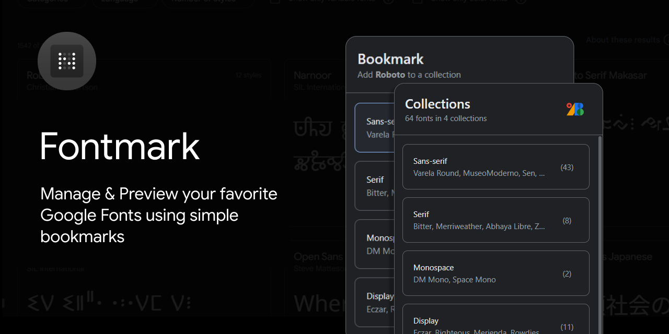Viewport: 669px width, 334px height.
Task: Open the Sans-serif collection in Collections panel
Action: pos(496,167)
